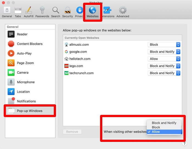Click the Content Blockers stop-sign icon
Screen dimensions: 192x149
click(11, 44)
